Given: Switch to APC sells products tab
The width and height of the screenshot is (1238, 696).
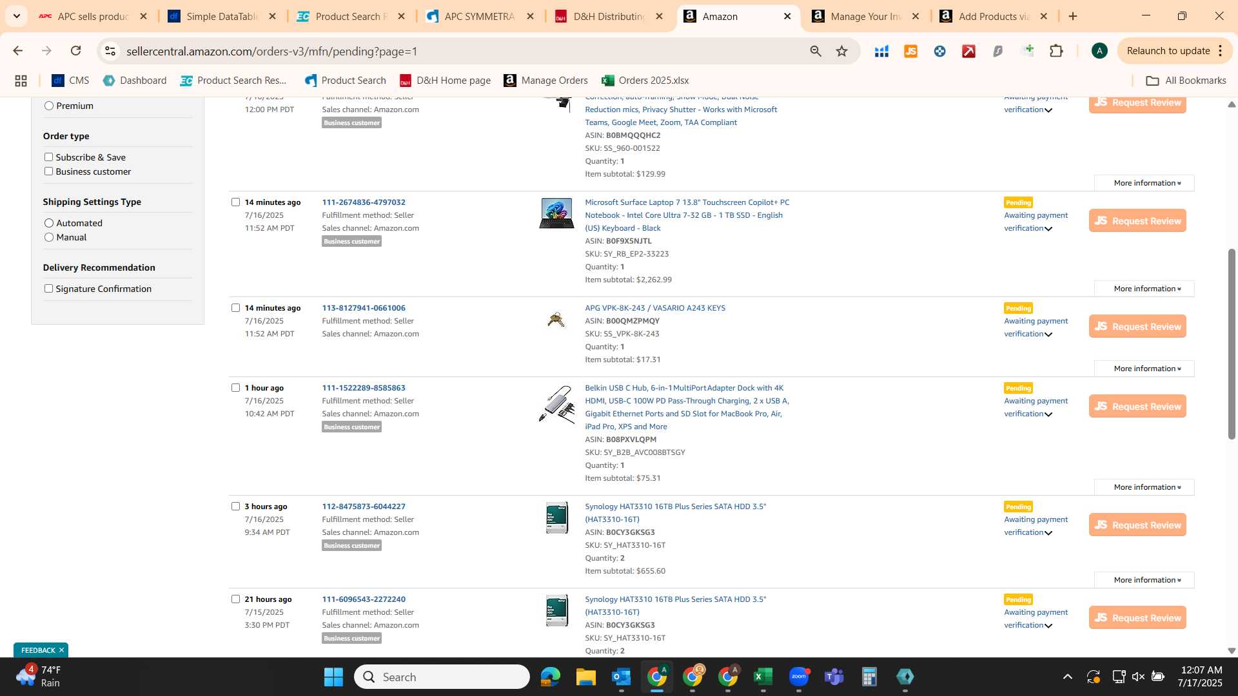Looking at the screenshot, I should (93, 16).
